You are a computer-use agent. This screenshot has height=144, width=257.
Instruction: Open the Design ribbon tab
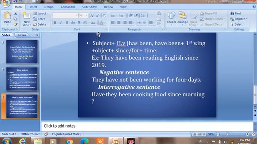click(x=49, y=7)
